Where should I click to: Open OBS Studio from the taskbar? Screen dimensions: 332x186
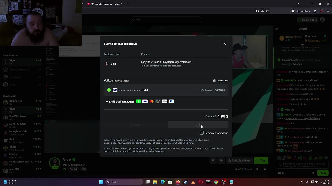[x=224, y=182]
